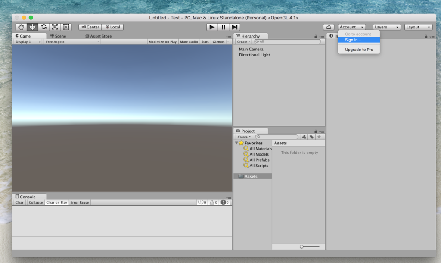Toggle Mute audio
Screen dimensions: 441x263
[189, 42]
